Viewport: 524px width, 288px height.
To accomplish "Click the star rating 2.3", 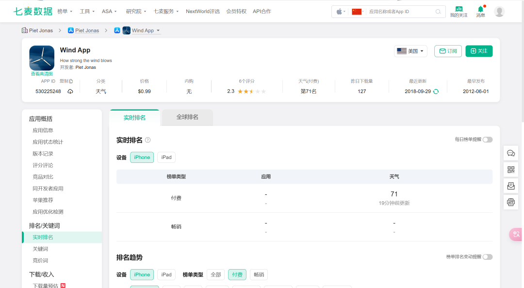I will pyautogui.click(x=246, y=91).
